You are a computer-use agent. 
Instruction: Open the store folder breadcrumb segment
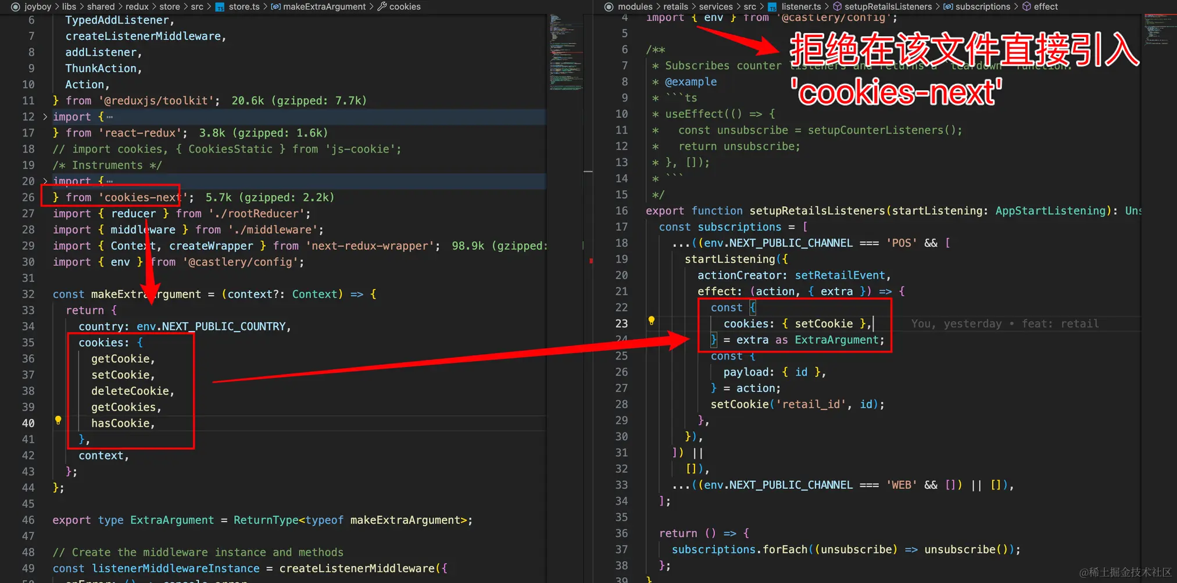(x=170, y=7)
